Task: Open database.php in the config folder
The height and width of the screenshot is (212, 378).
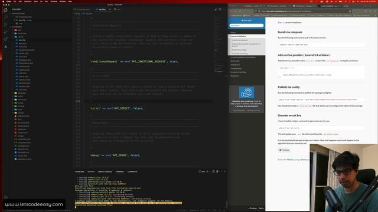Action: (25, 60)
